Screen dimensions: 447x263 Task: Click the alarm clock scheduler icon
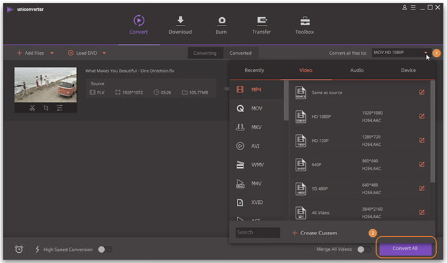19,249
